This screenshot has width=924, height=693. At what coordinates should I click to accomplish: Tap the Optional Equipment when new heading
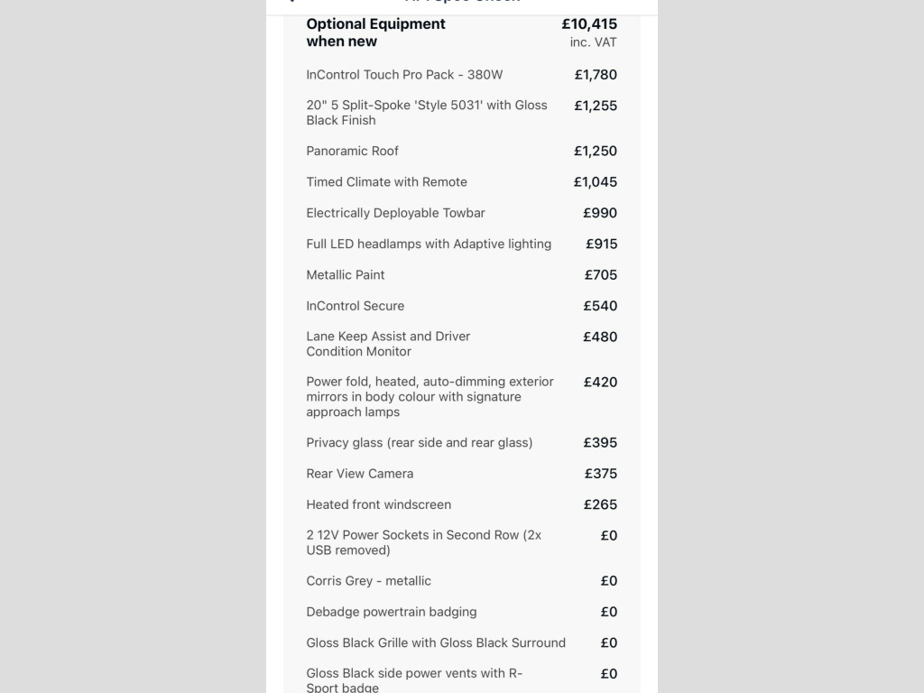coord(375,32)
